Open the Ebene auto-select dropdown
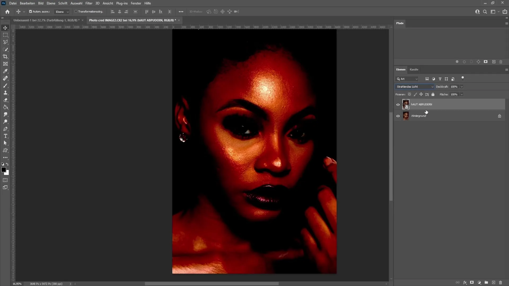This screenshot has height=286, width=509. (x=62, y=12)
